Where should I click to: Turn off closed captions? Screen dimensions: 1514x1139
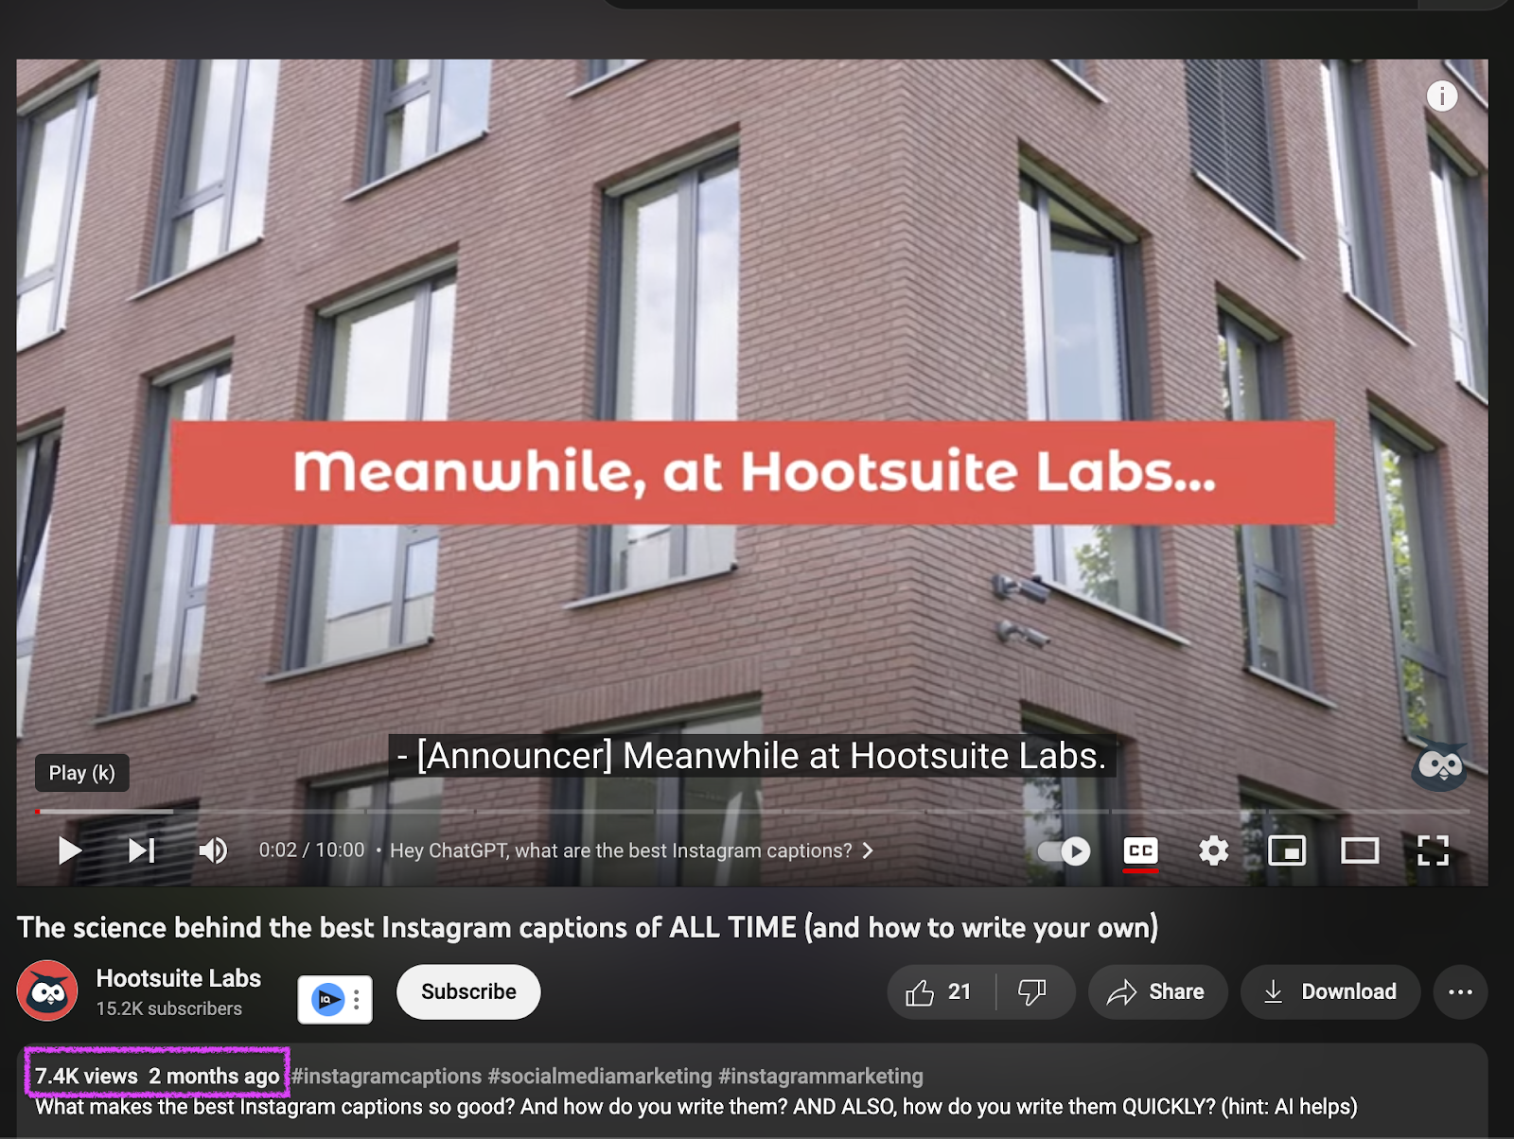(1140, 850)
